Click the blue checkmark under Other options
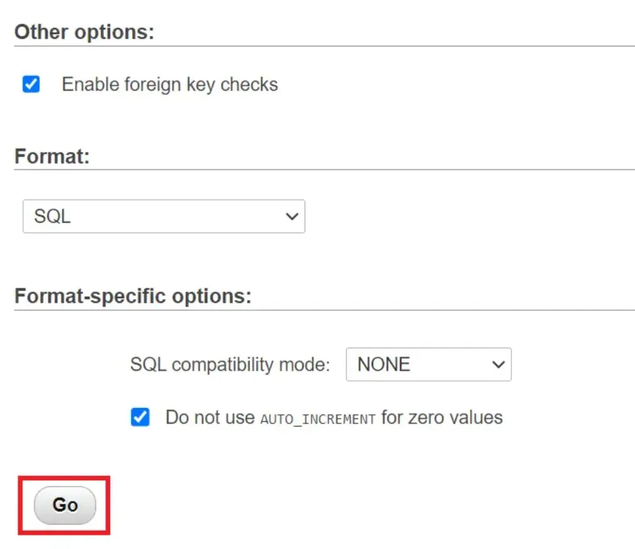 point(31,84)
